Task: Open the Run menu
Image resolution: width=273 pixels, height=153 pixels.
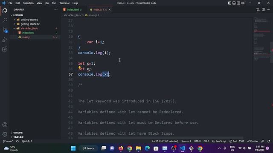Action: coord(54,3)
